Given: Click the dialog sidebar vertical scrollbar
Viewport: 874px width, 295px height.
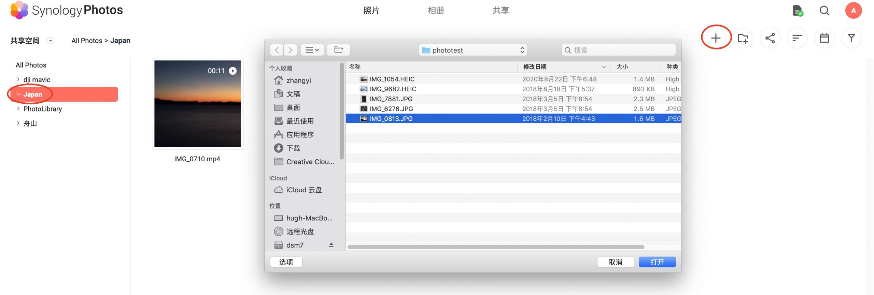Looking at the screenshot, I should (x=342, y=111).
